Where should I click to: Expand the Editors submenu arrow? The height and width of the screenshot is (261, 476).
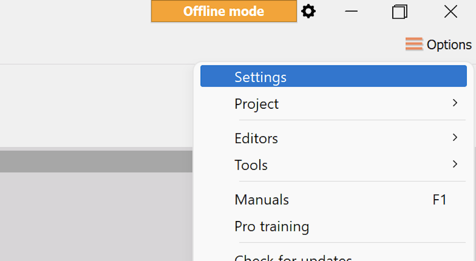tap(455, 137)
